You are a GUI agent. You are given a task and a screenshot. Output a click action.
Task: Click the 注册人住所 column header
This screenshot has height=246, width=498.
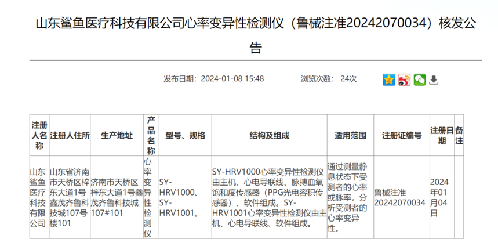tap(70, 135)
